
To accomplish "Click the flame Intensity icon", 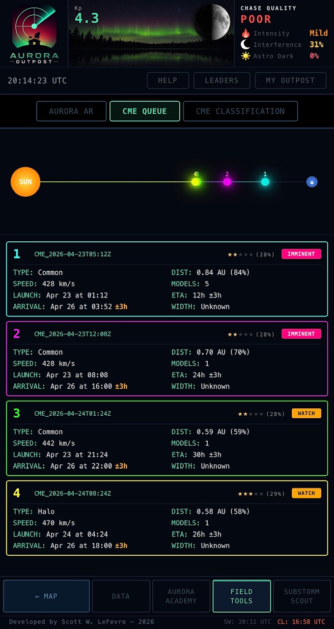I will pos(246,33).
